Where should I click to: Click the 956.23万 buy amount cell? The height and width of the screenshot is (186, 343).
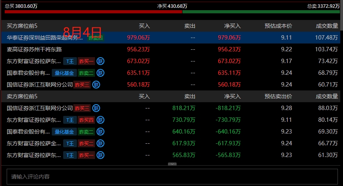pos(138,49)
